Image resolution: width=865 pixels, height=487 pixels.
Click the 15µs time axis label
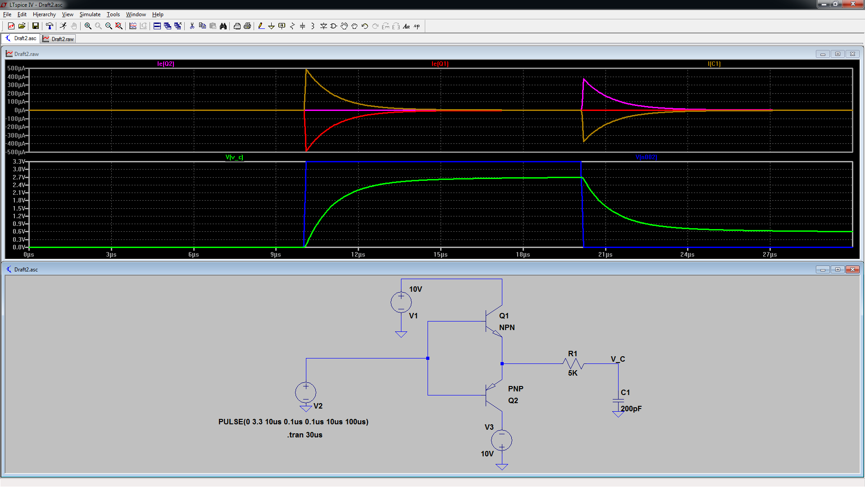pos(441,254)
